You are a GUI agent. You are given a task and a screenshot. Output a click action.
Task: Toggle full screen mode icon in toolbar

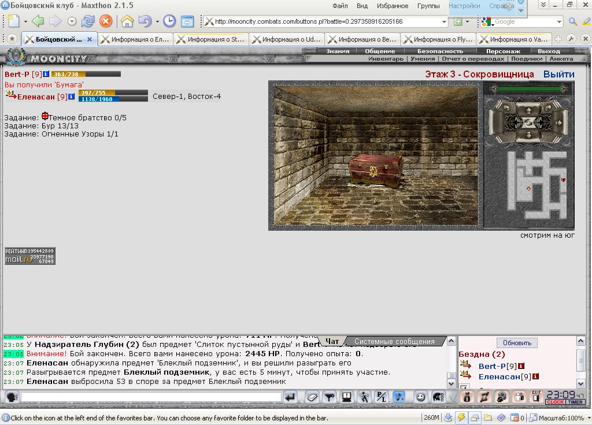coord(187,21)
